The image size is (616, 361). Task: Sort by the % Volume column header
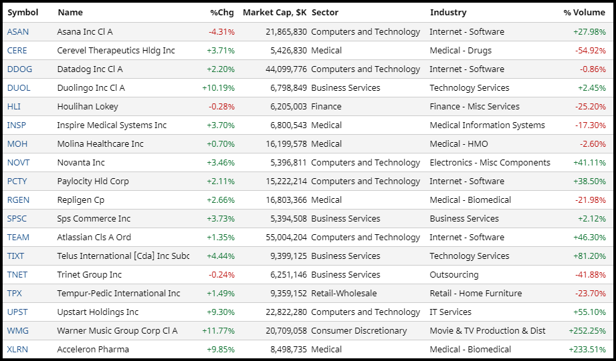tap(584, 13)
